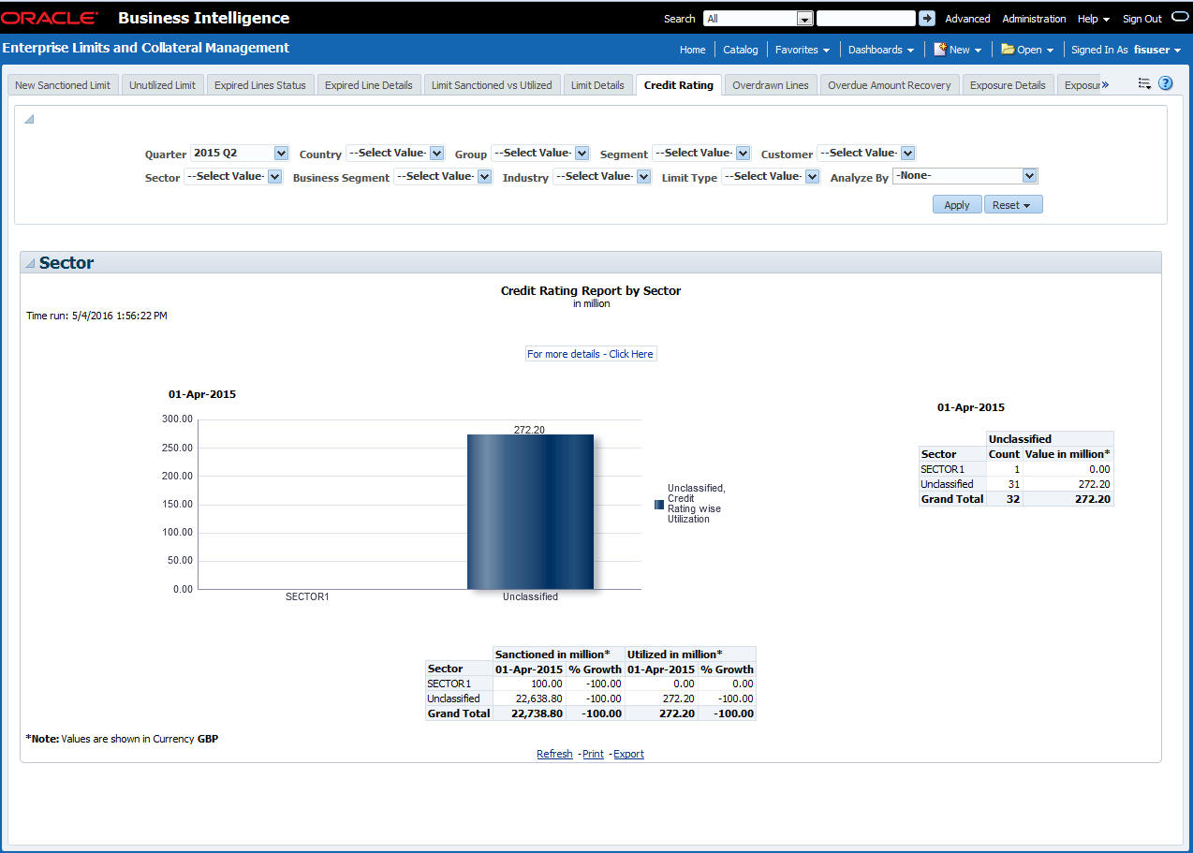Open the Business Segment dropdown
Image resolution: width=1193 pixels, height=853 pixels.
pos(484,176)
